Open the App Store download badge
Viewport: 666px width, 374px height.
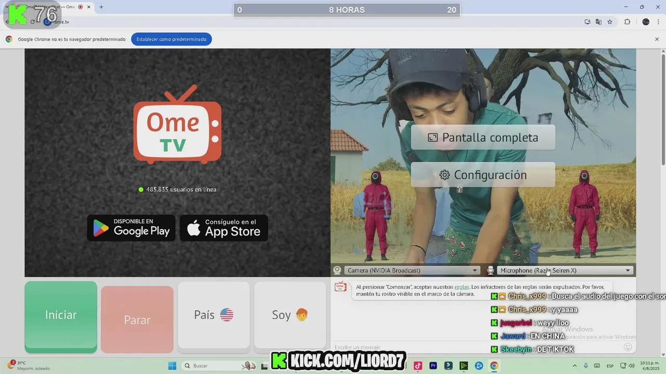point(224,228)
